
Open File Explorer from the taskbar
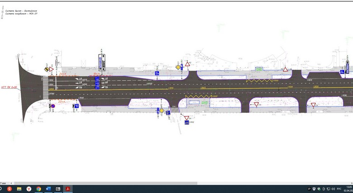[x=19, y=188]
